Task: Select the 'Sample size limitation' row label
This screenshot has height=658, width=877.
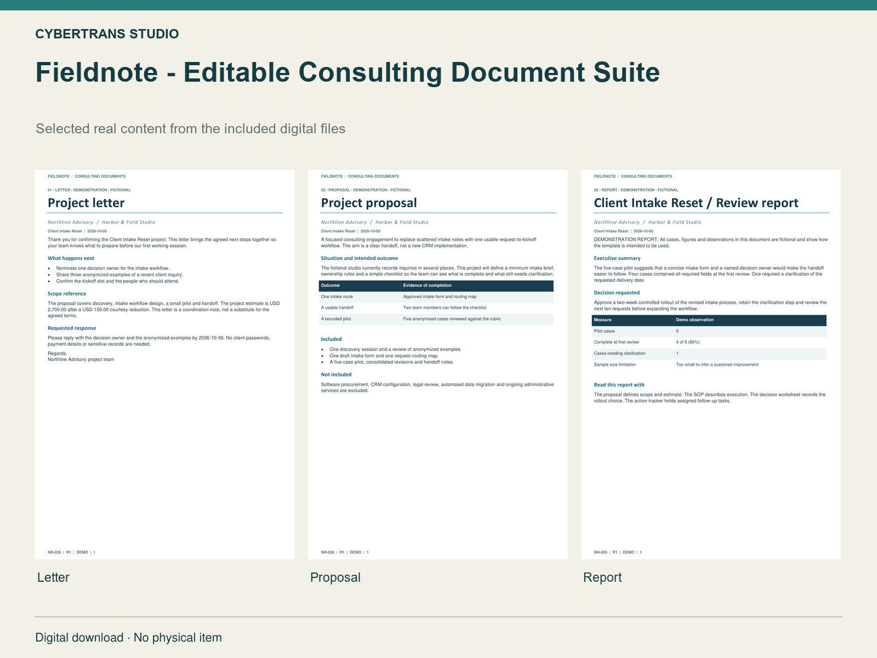Action: (x=633, y=365)
